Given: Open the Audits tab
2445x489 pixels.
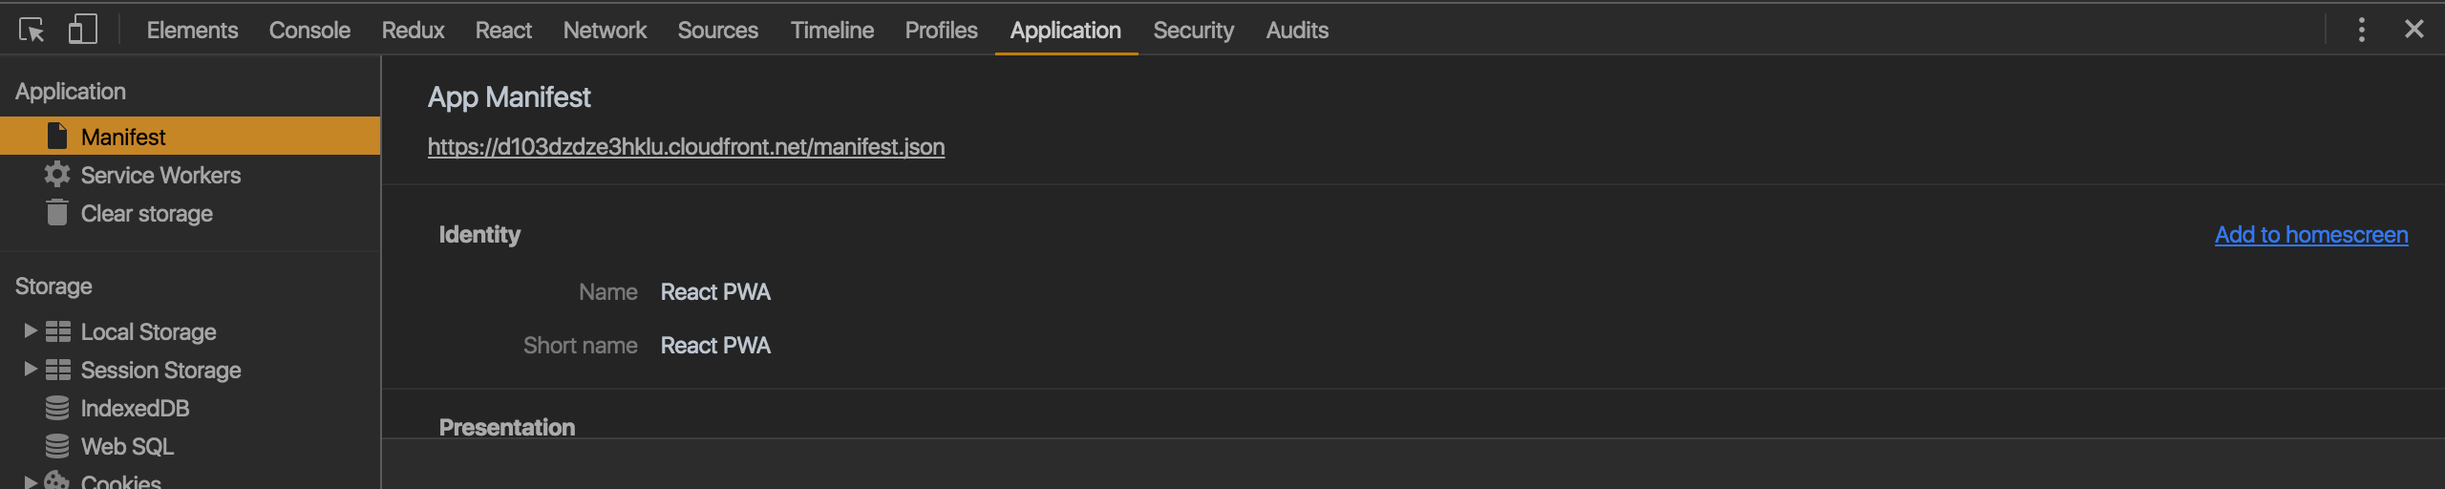Looking at the screenshot, I should click(x=1297, y=31).
